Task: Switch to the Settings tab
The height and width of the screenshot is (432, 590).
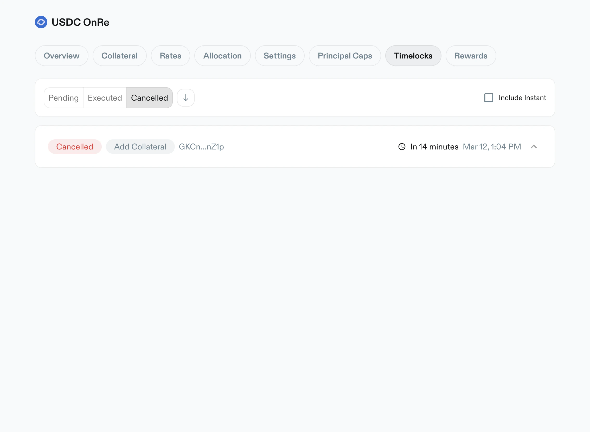Action: (279, 56)
